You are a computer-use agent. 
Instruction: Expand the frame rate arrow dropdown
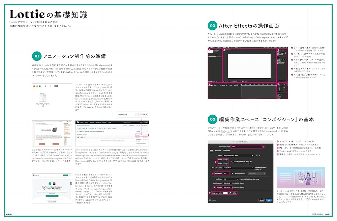(x=232, y=173)
